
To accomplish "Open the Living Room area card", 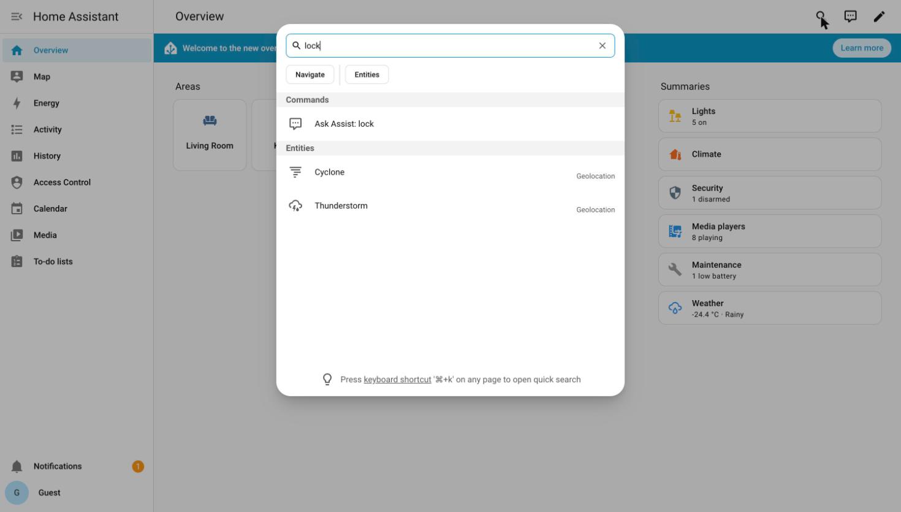I will (210, 135).
